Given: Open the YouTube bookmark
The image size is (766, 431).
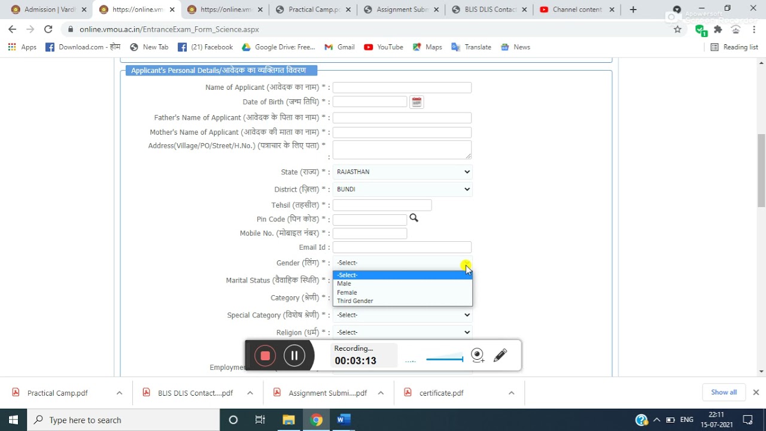Looking at the screenshot, I should tap(384, 47).
